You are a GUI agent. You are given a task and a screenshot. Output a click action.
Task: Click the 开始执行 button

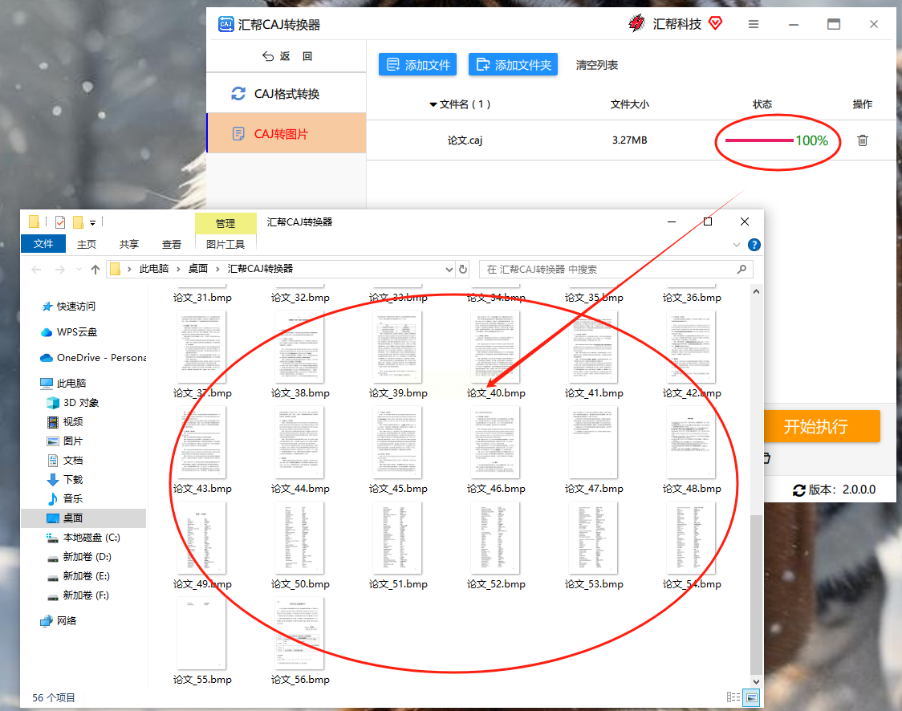pos(822,426)
